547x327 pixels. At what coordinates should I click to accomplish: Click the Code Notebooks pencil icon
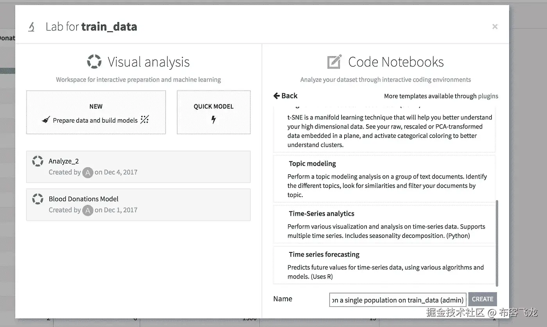334,62
